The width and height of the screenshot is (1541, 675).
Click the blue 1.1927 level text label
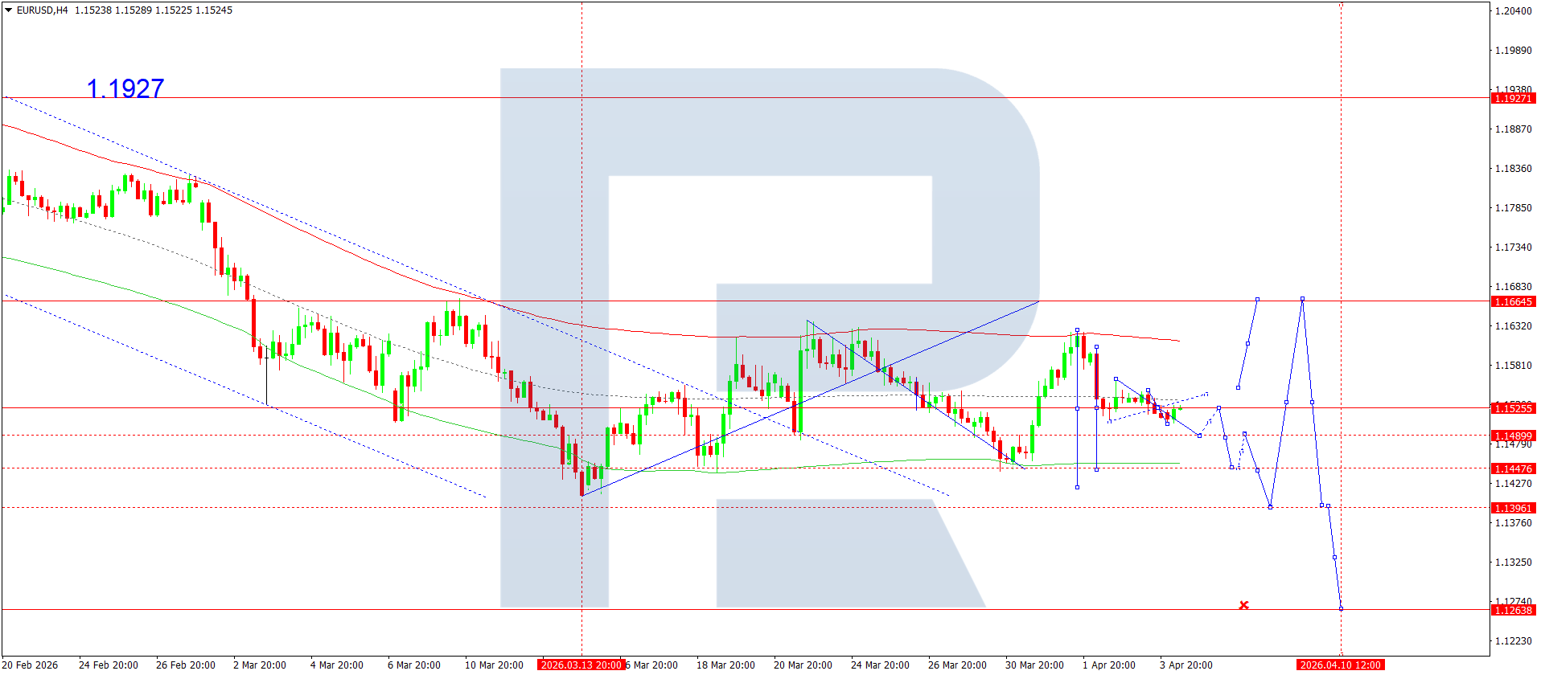click(125, 88)
